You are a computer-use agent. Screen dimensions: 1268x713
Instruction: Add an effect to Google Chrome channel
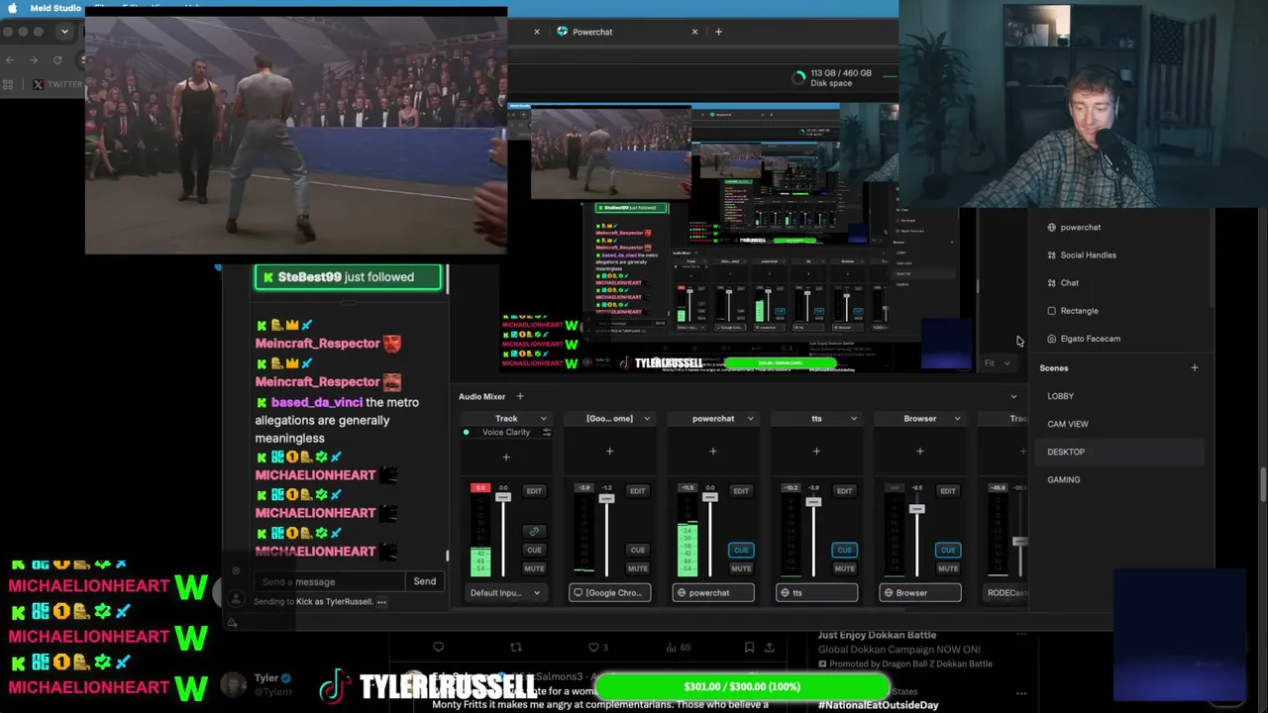609,452
